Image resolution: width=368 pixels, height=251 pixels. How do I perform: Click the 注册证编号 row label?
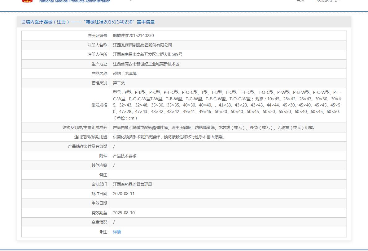97,36
